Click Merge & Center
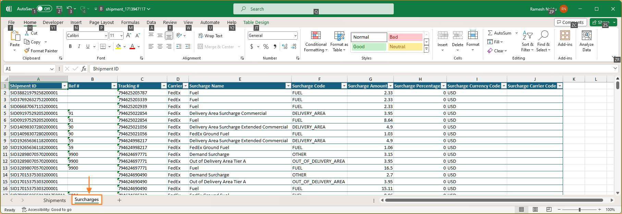622x214 pixels. point(216,46)
